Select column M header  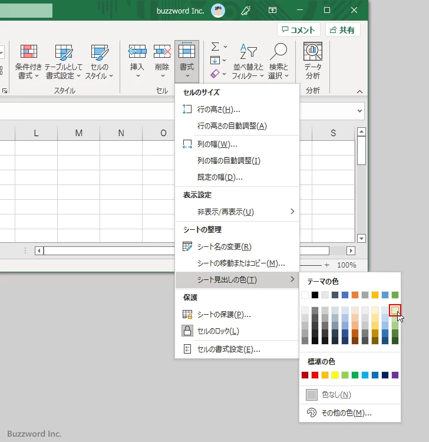tap(78, 133)
